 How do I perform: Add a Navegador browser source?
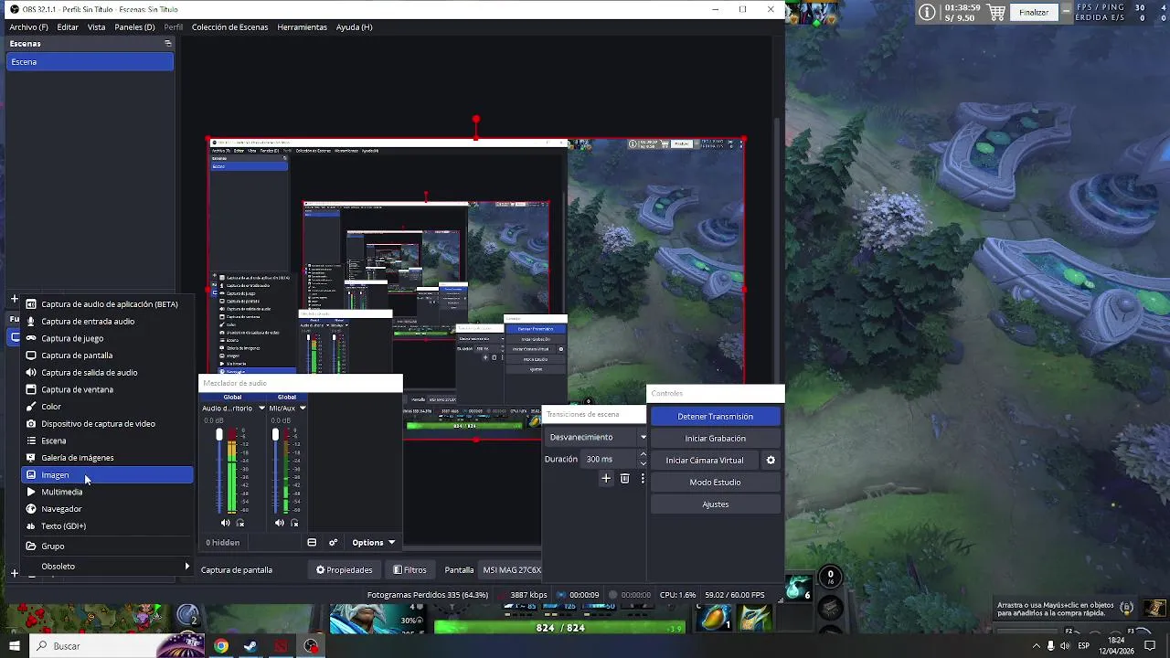107,509
